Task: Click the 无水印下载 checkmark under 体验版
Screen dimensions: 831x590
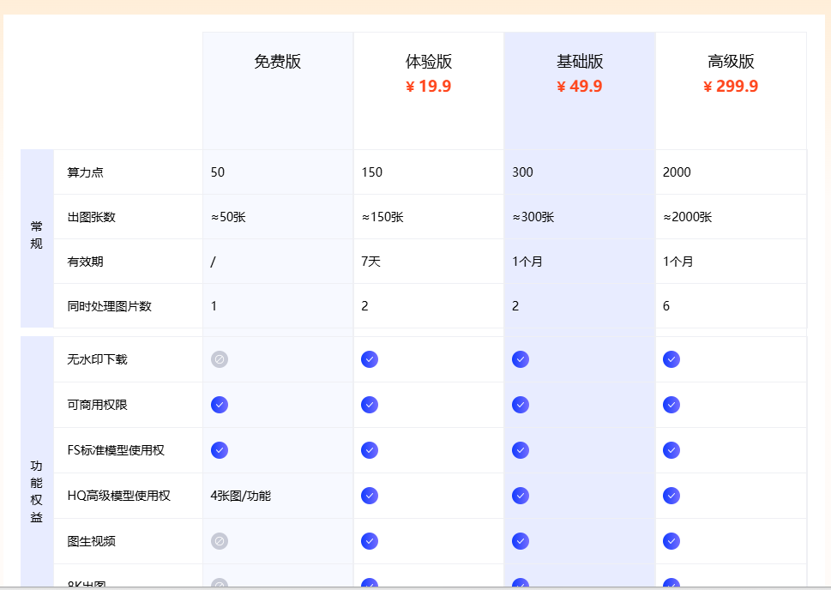Action: point(370,359)
